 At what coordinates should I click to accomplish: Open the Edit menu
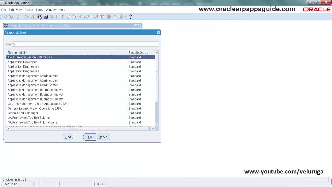[x=11, y=10]
